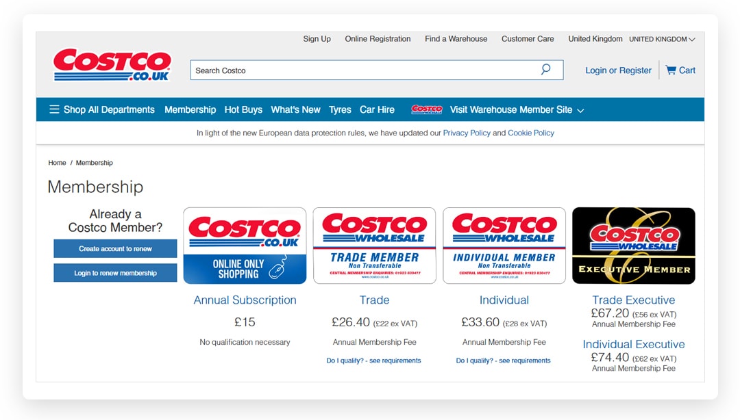This screenshot has width=740, height=420.
Task: Click 'Do I qualify?' link under Trade
Action: [x=373, y=360]
